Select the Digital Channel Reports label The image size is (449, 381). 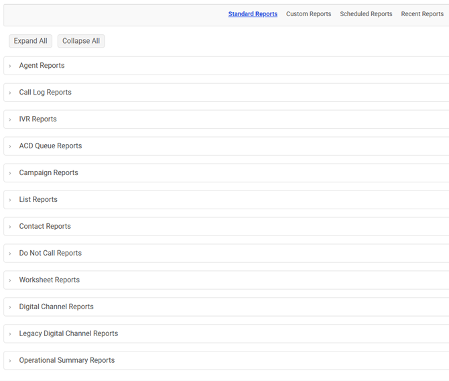coord(56,307)
